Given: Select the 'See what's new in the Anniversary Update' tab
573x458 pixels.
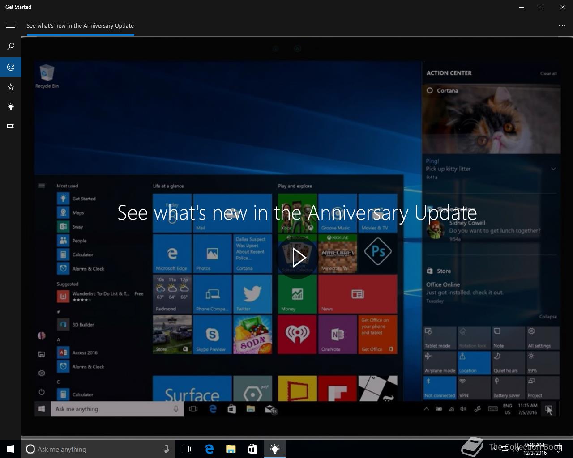Looking at the screenshot, I should click(80, 25).
